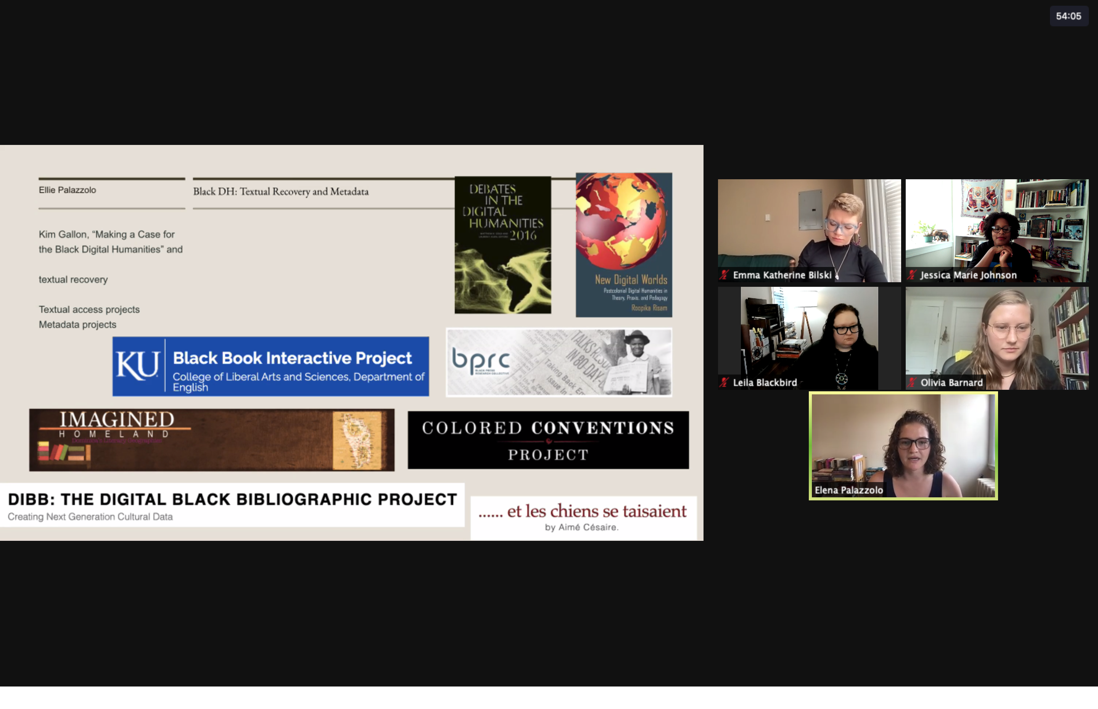Click the Black Book Interactive Project banner
This screenshot has height=709, width=1098.
[271, 367]
